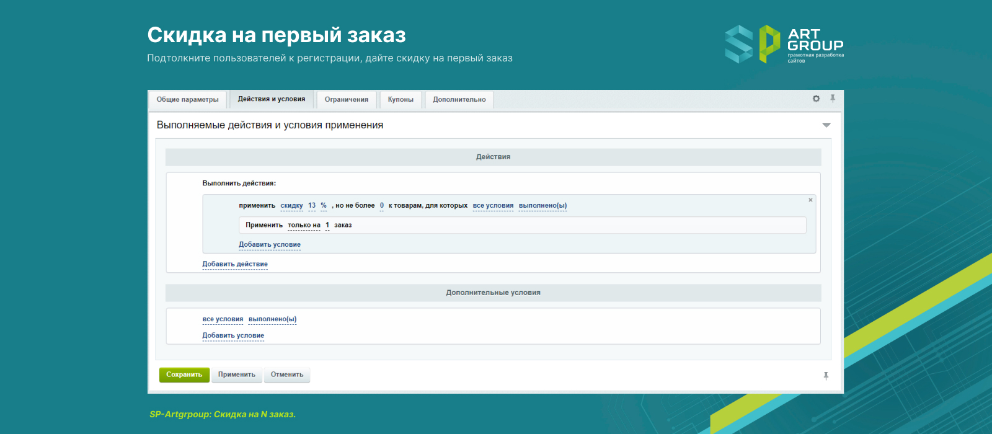Click 'Добавить действие' link
Image resolution: width=992 pixels, height=434 pixels.
pyautogui.click(x=235, y=264)
